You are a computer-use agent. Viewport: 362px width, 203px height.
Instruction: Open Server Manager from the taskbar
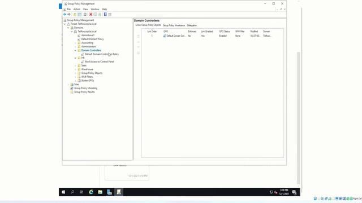click(109, 192)
